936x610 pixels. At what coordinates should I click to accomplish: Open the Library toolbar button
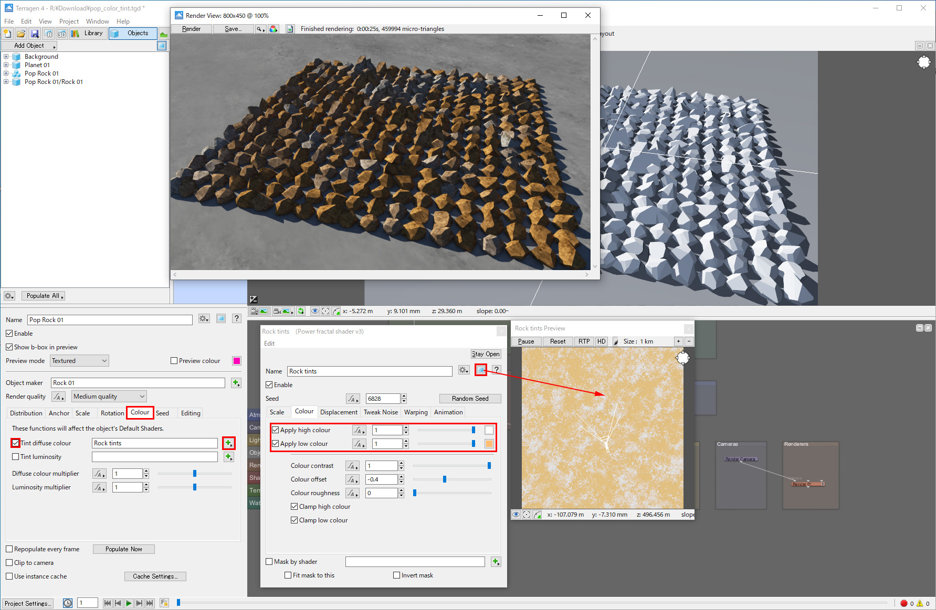(x=88, y=34)
